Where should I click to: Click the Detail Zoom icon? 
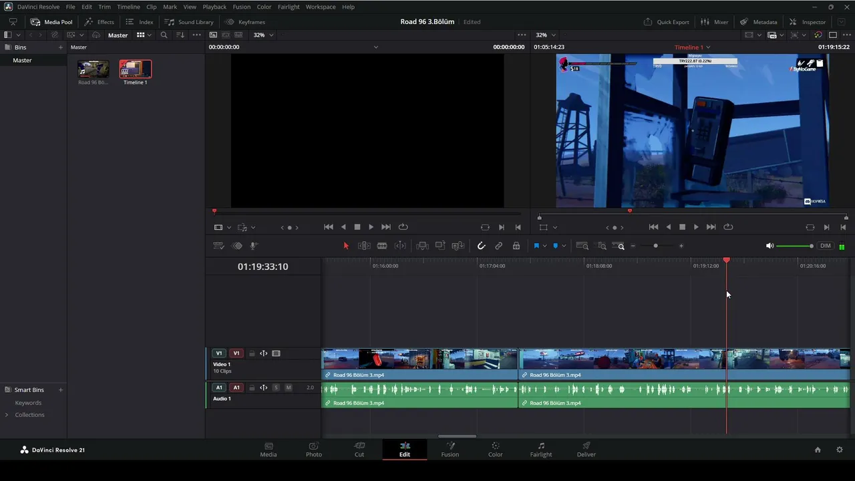tap(601, 246)
